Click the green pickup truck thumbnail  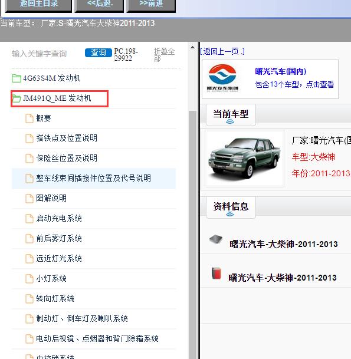tap(245, 159)
